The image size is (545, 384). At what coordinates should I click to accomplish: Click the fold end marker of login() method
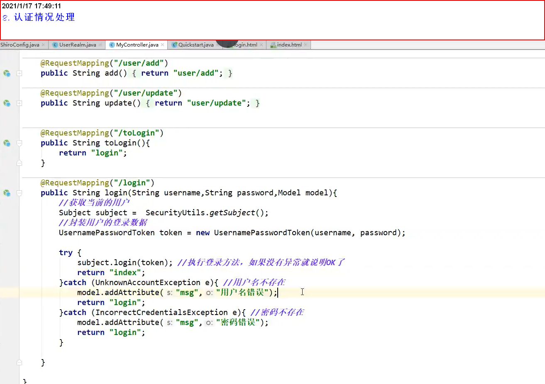point(19,363)
